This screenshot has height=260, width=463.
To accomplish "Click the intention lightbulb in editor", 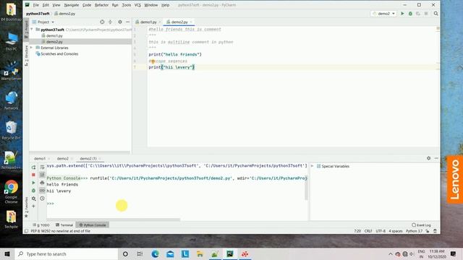I will pyautogui.click(x=153, y=61).
